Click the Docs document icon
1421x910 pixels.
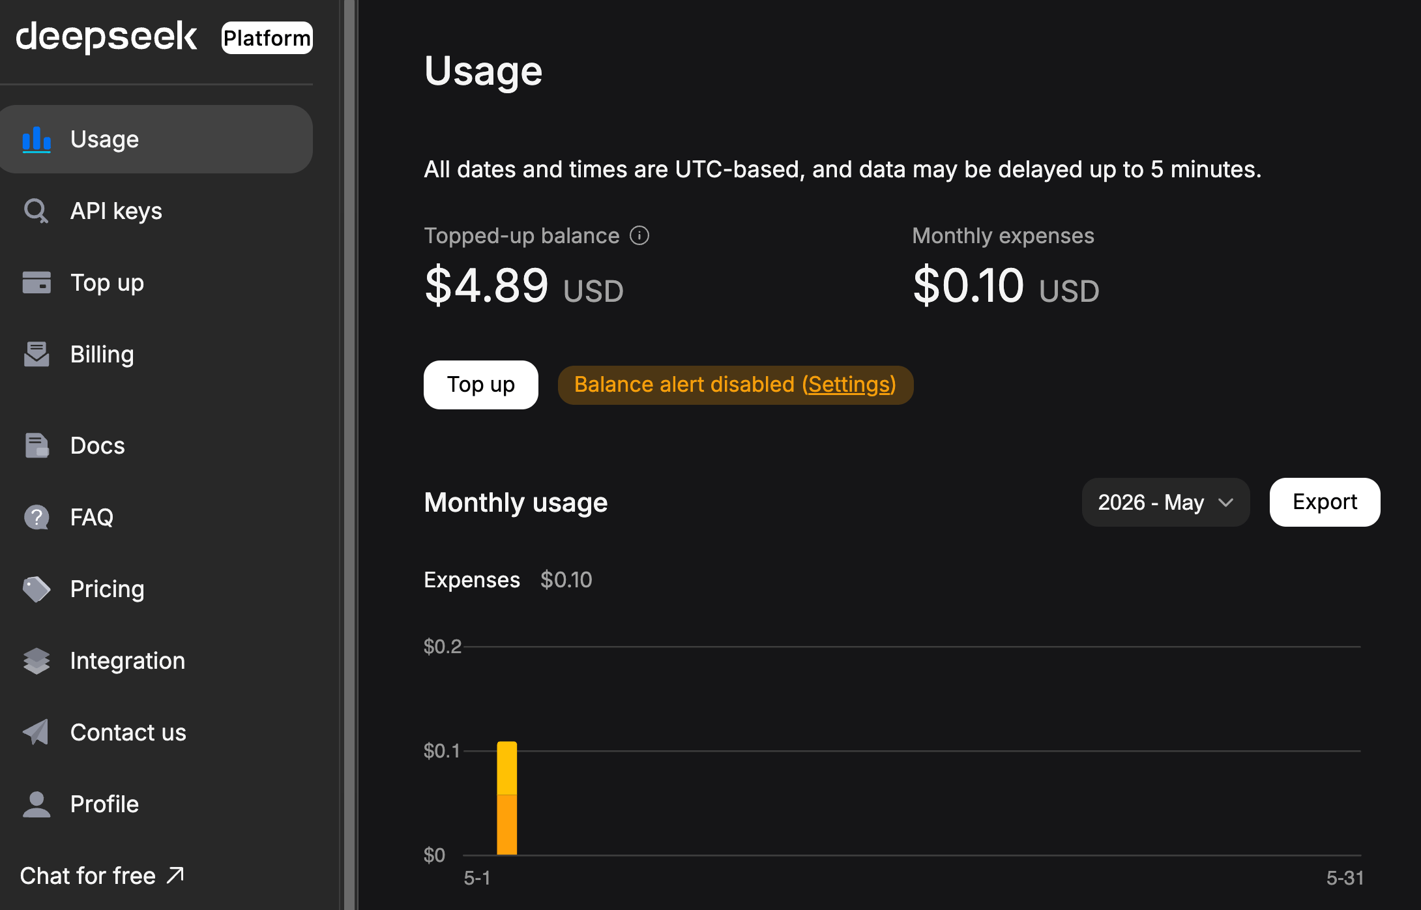(x=37, y=446)
